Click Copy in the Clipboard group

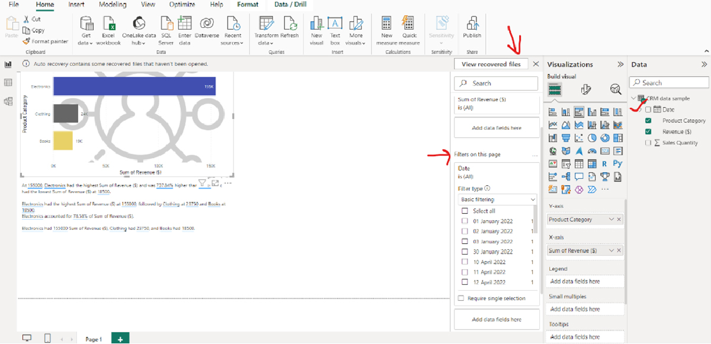tap(33, 30)
